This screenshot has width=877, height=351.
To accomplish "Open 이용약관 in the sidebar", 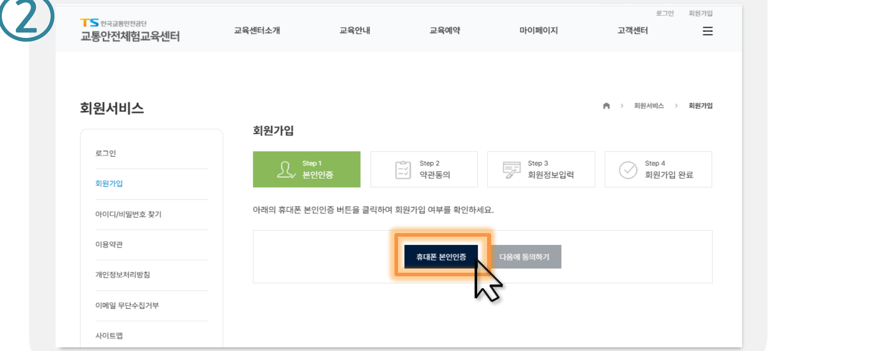I will (x=109, y=244).
